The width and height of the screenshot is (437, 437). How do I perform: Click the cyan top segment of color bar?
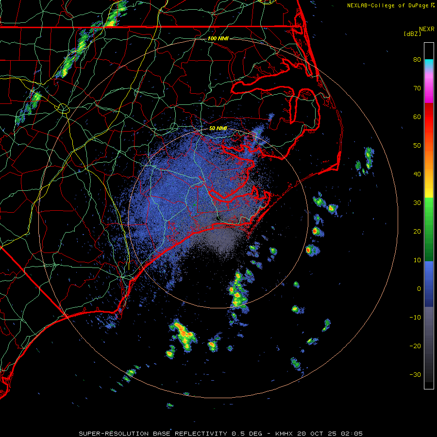[429, 64]
